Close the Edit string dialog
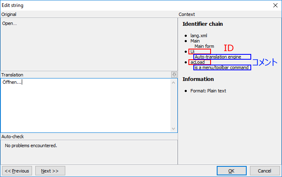Screen dimensions: 282x177 (x=275, y=5)
